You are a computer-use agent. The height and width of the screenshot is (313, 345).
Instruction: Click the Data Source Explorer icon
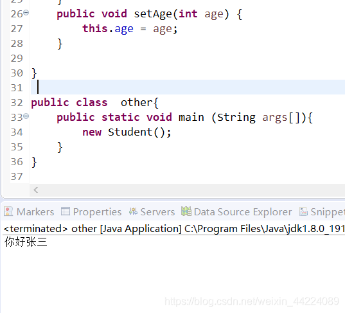coord(186,211)
